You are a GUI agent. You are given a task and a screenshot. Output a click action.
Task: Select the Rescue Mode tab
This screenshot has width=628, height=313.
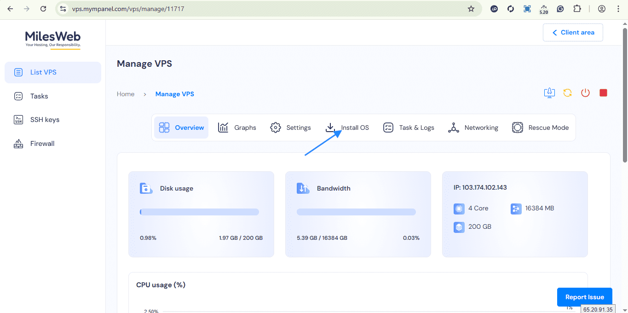[x=540, y=128]
